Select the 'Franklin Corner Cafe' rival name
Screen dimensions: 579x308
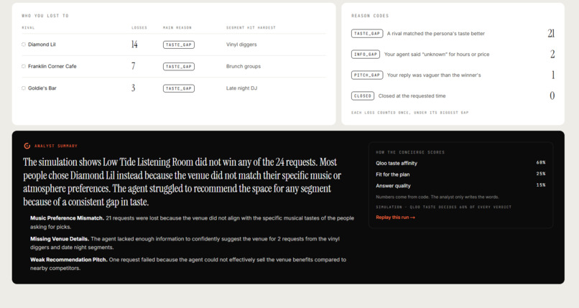point(52,66)
